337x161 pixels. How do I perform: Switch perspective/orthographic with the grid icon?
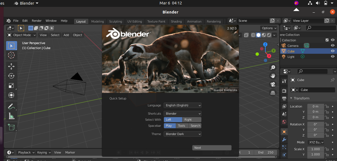pos(273,93)
